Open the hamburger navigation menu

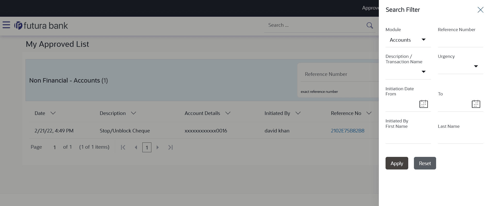pyautogui.click(x=6, y=25)
